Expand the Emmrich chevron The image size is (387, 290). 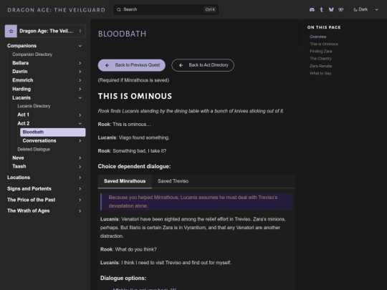tap(80, 80)
